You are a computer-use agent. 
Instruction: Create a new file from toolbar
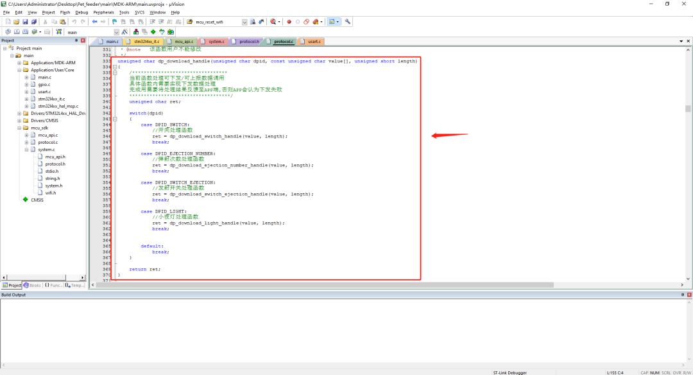click(8, 22)
